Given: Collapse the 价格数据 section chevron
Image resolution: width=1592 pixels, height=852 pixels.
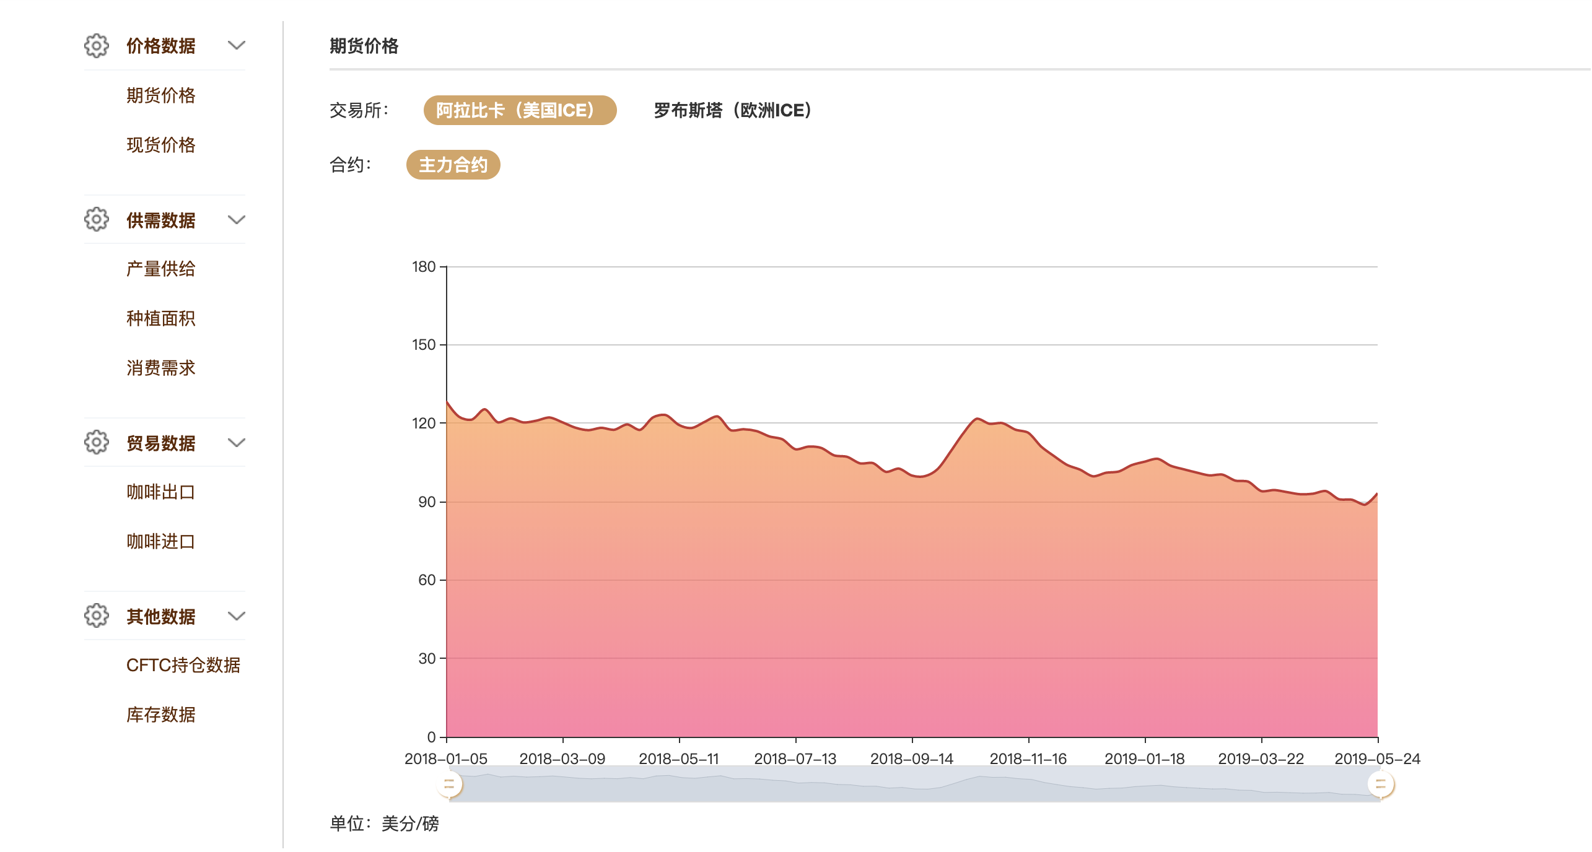Looking at the screenshot, I should [237, 46].
